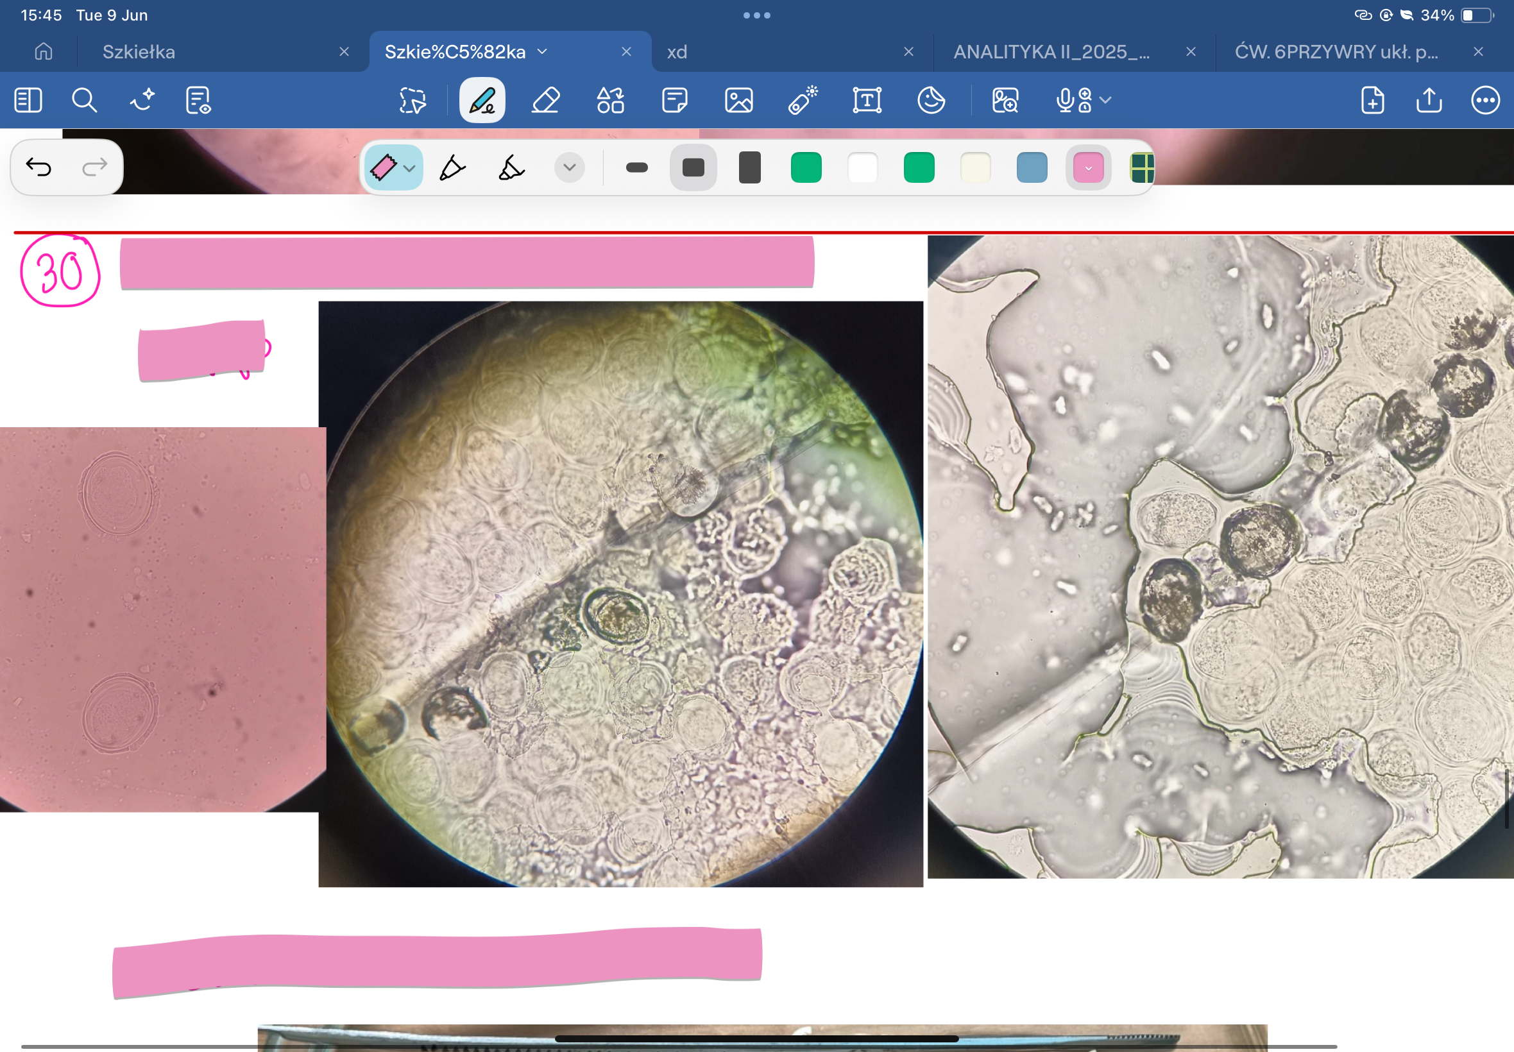This screenshot has width=1514, height=1052.
Task: Pick the first green color swatch
Action: click(x=806, y=167)
